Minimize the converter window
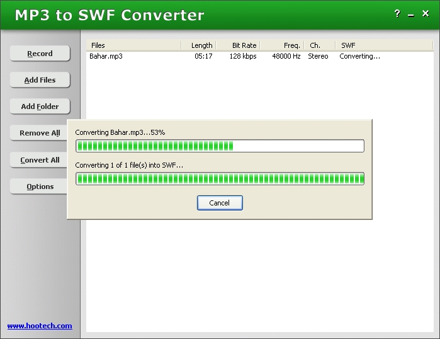The height and width of the screenshot is (339, 440). pyautogui.click(x=411, y=14)
